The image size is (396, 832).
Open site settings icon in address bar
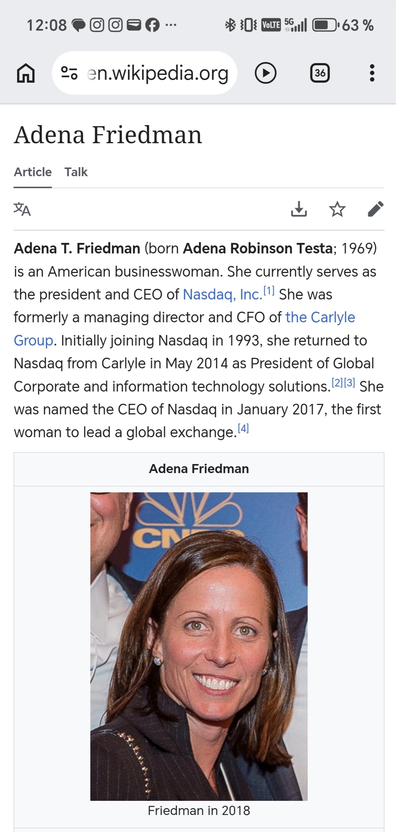click(69, 73)
